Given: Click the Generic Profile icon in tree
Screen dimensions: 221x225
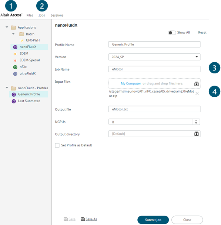Looking at the screenshot, I should [14, 95].
